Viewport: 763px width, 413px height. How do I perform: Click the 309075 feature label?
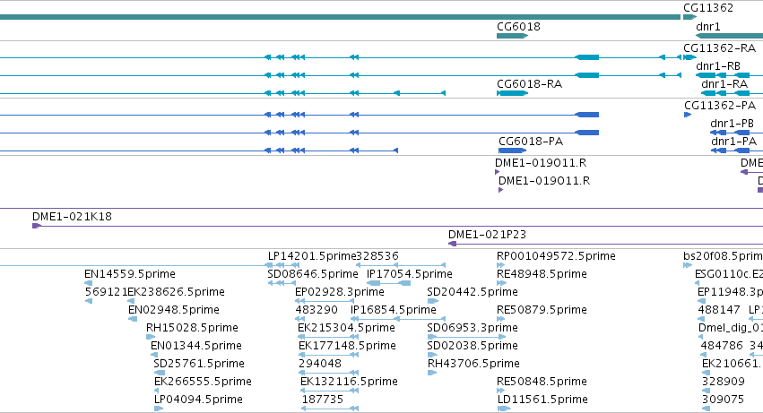(723, 400)
